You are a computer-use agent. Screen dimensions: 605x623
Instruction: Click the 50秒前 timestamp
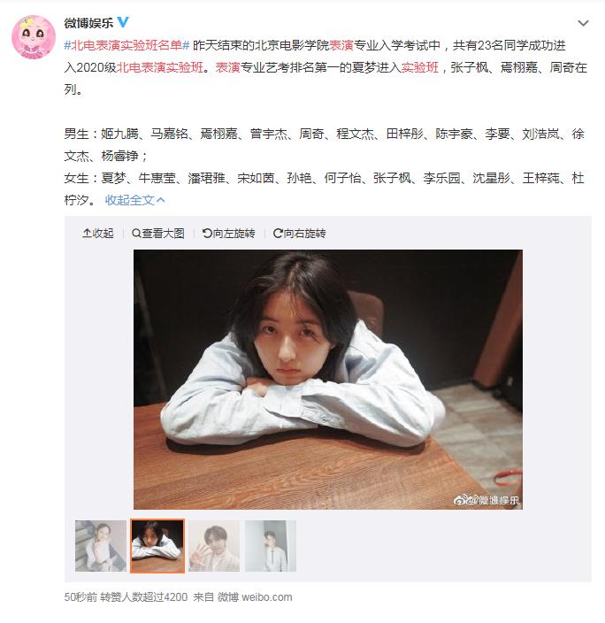coord(80,596)
